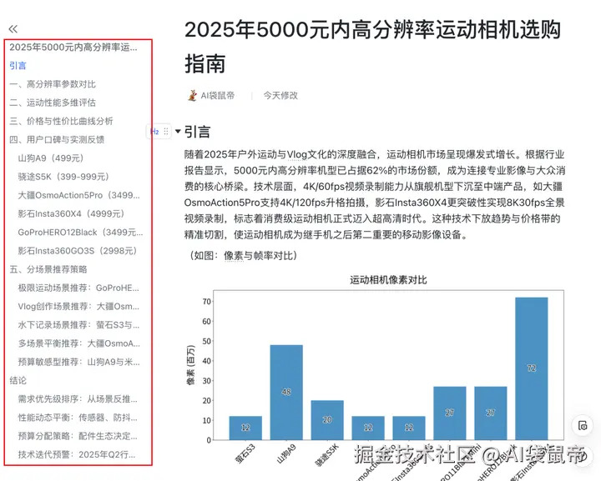
Task: Click the document main title heading
Action: [372, 47]
